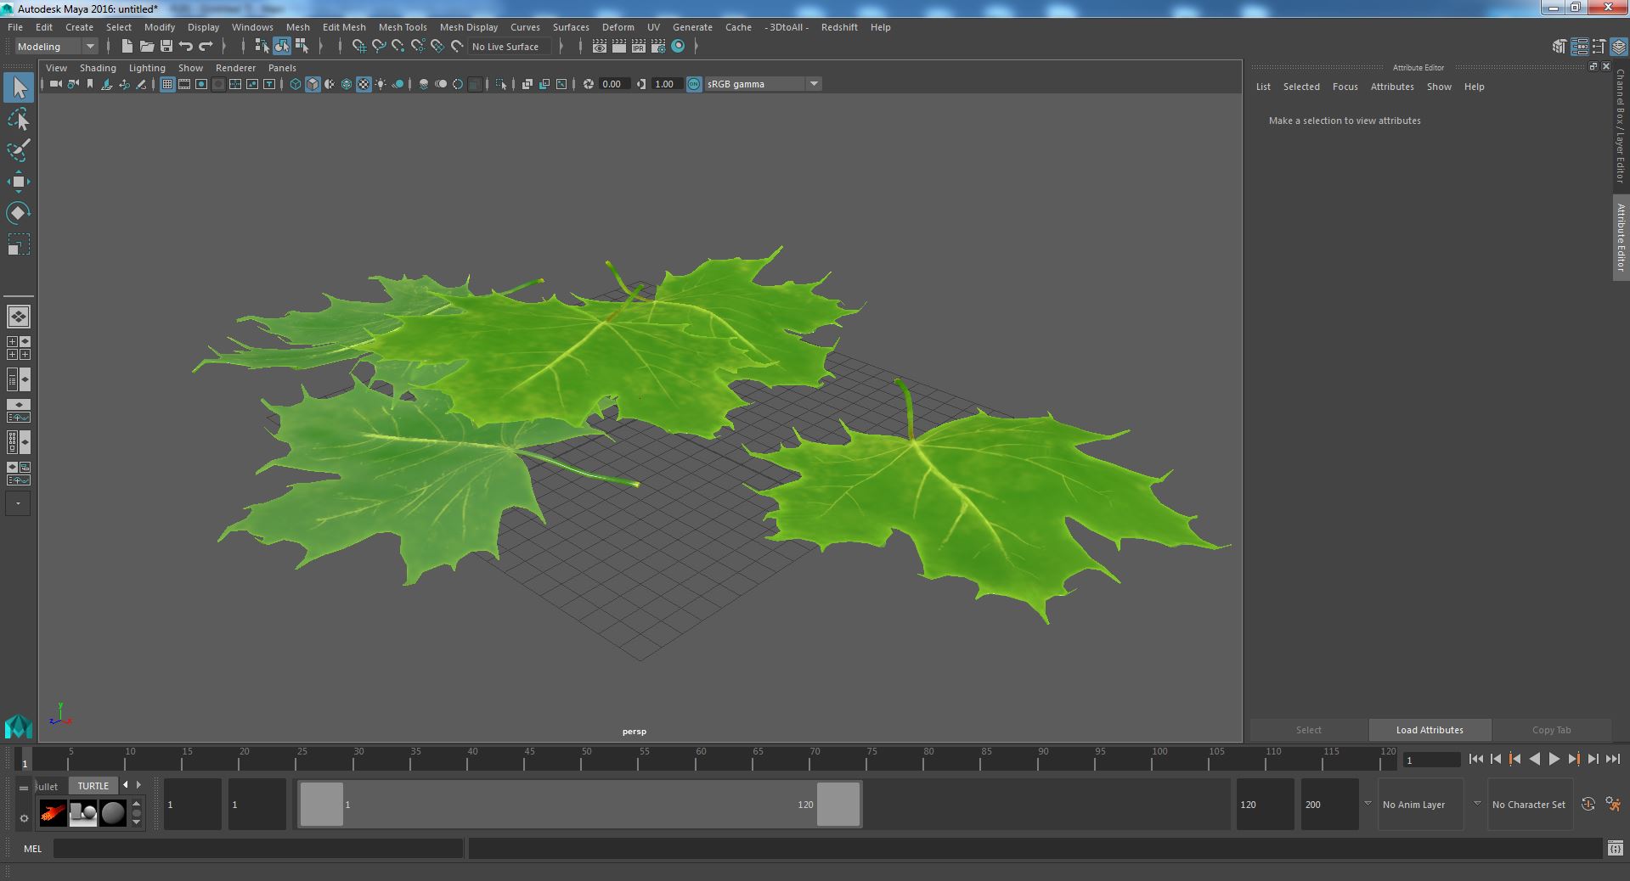Screen dimensions: 1630x881
Task: Open the Hypershade sphere icon
Action: tap(678, 47)
